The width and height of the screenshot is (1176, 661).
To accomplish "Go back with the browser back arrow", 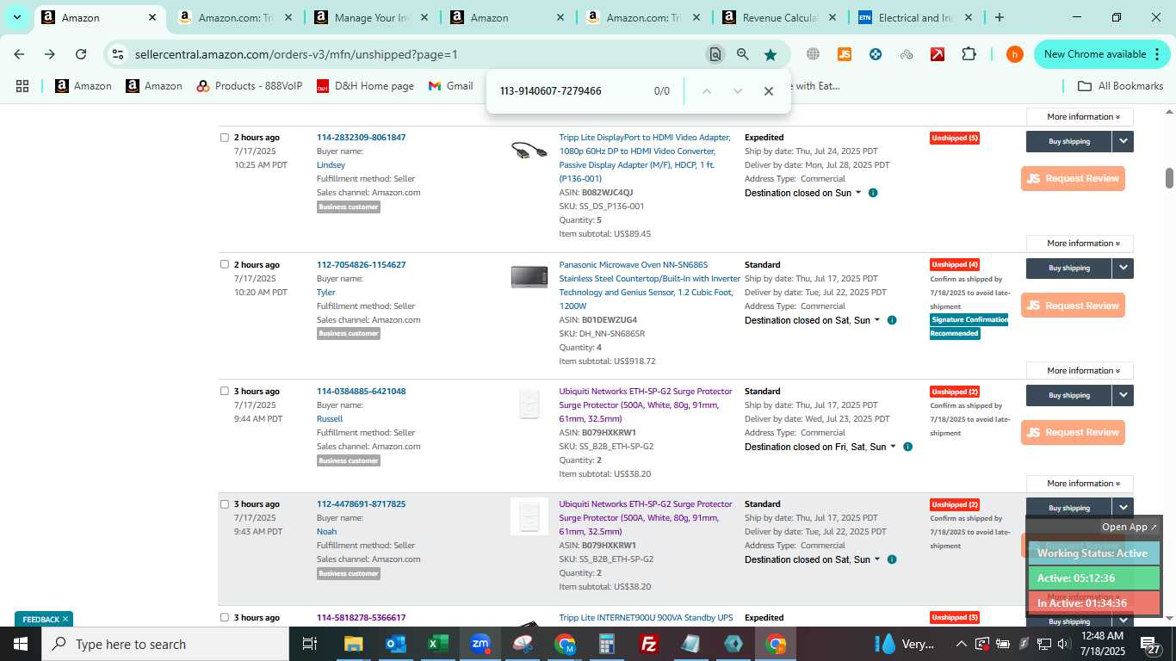I will click(19, 54).
